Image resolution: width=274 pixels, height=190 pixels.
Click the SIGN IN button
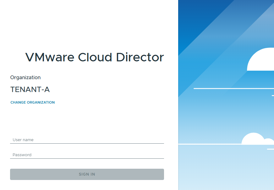click(87, 174)
